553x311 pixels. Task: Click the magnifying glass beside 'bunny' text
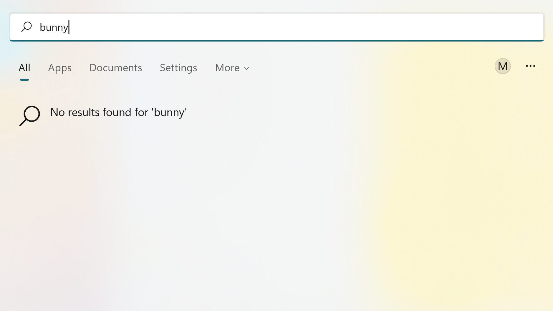27,27
